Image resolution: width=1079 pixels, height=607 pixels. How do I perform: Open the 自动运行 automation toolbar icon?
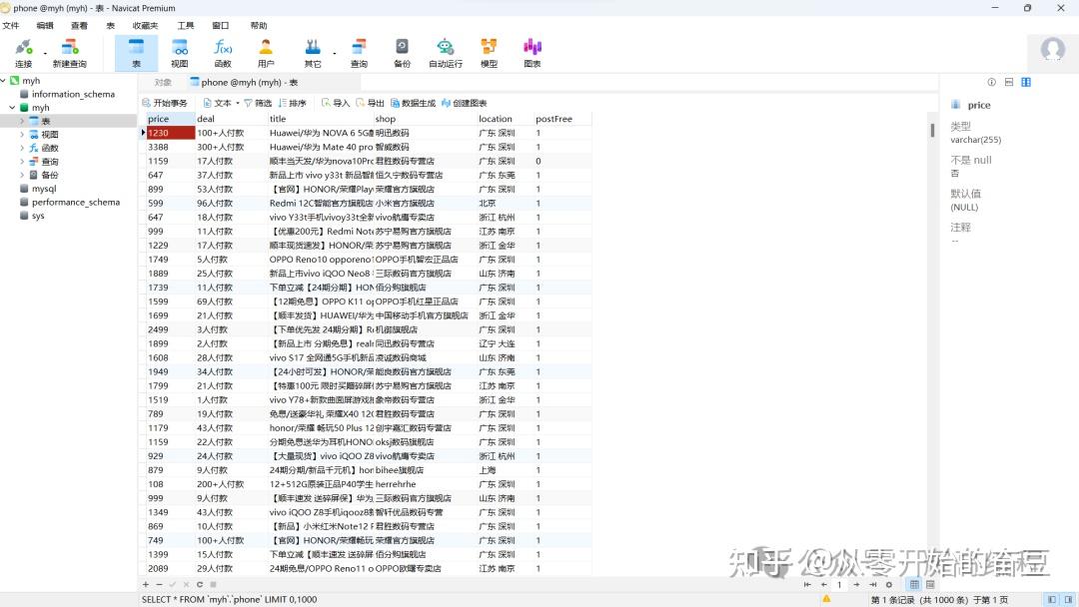[x=446, y=53]
